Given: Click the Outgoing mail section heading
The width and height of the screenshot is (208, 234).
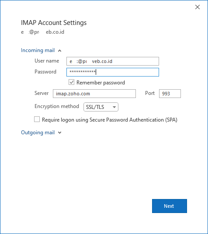Looking at the screenshot, I should [x=38, y=133].
